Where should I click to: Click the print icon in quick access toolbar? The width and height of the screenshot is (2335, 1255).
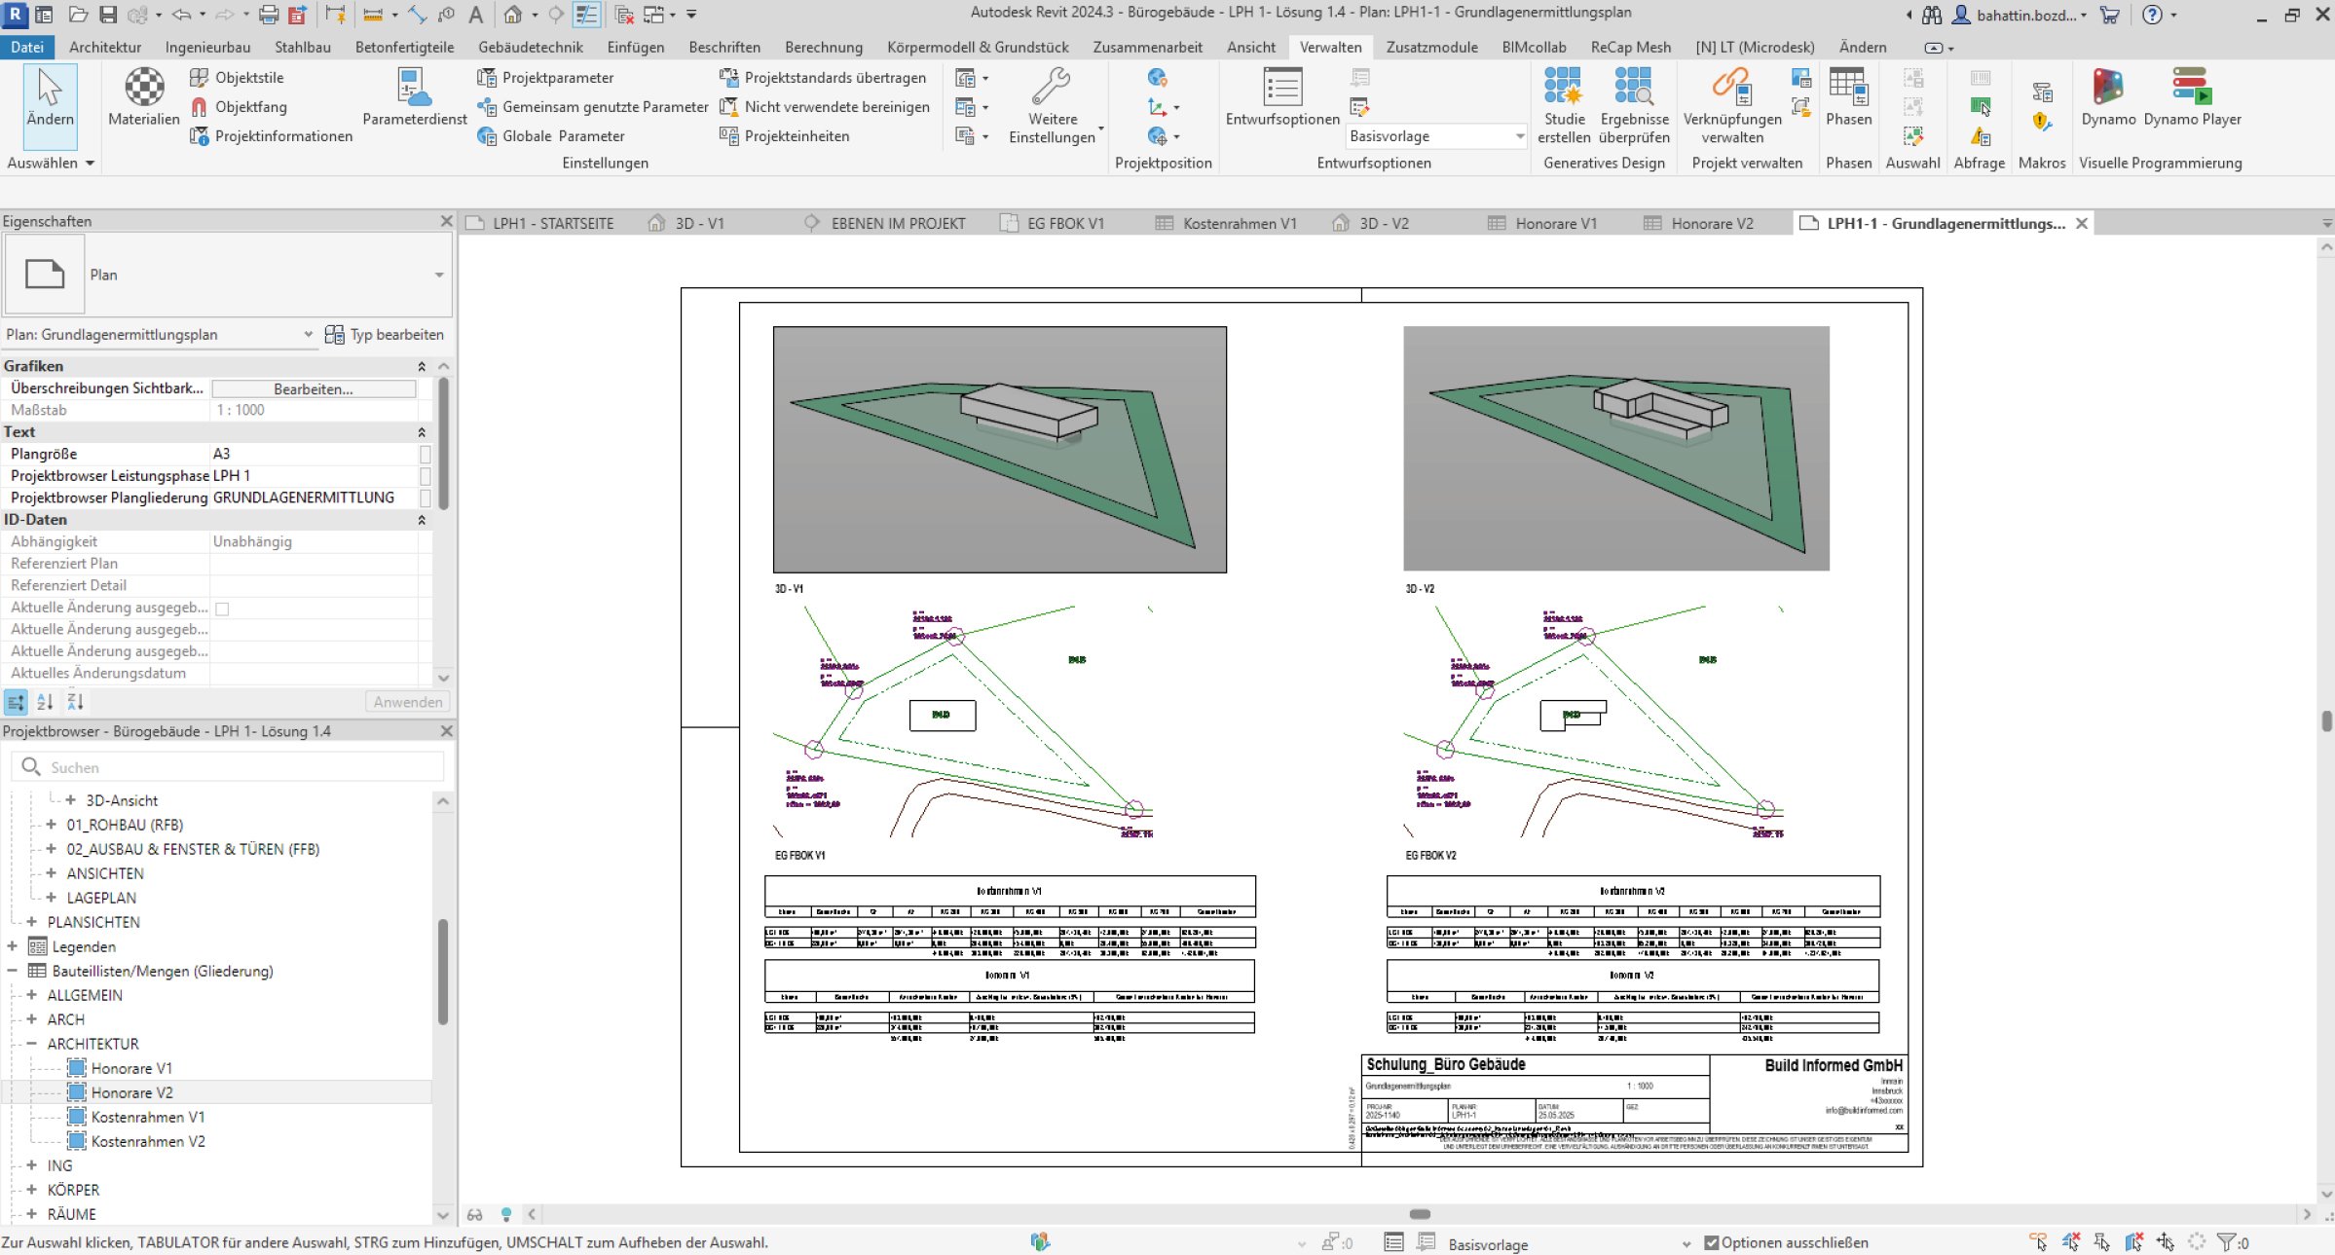pyautogui.click(x=268, y=15)
